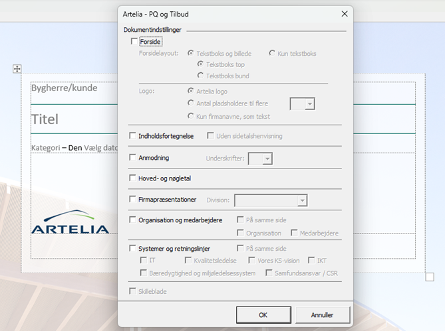Click the table move handle in document
Viewport: 445px width, 331px height.
pyautogui.click(x=17, y=69)
